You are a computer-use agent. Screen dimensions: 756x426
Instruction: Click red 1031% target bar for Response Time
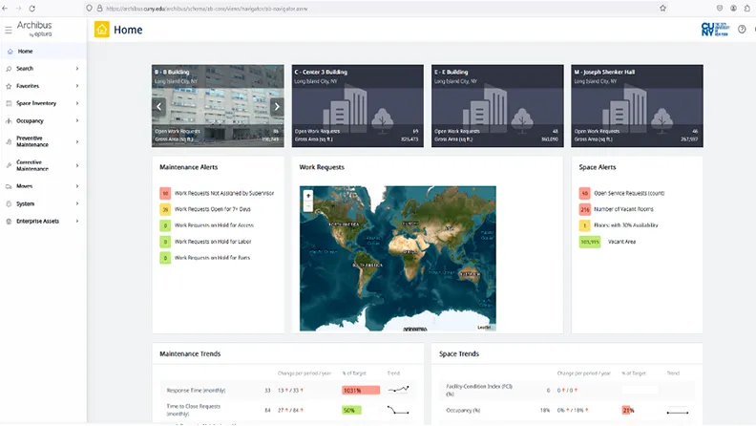coord(361,391)
